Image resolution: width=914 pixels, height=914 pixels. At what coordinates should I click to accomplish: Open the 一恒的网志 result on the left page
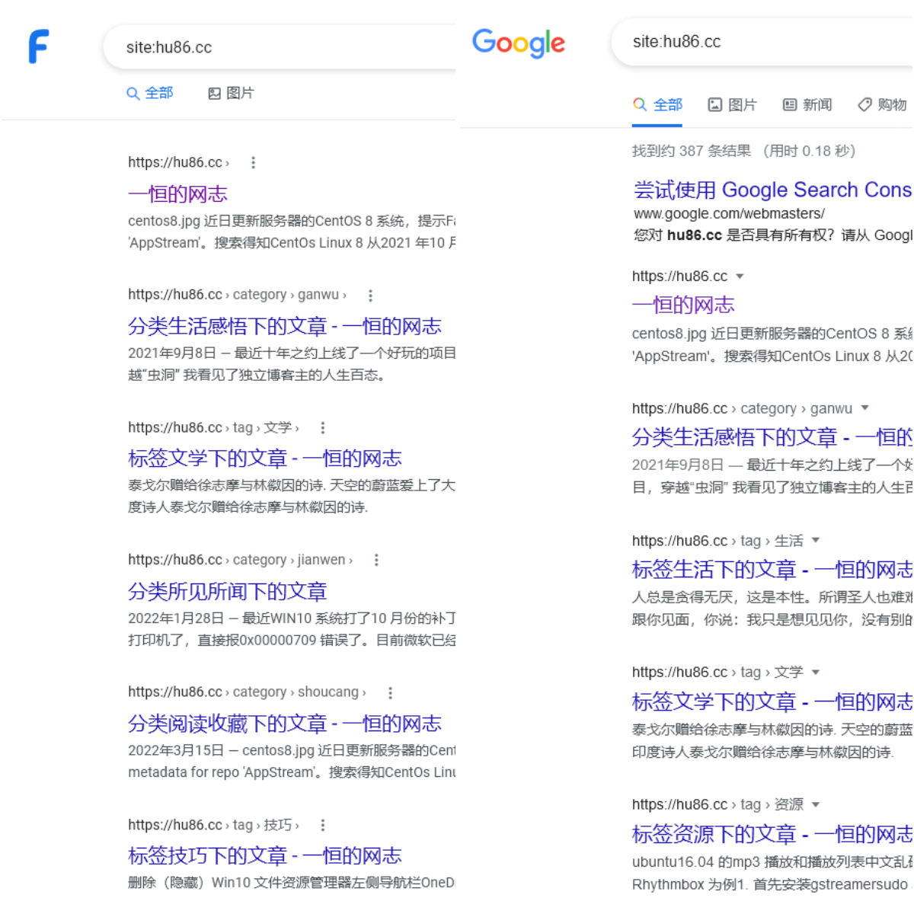click(x=177, y=194)
